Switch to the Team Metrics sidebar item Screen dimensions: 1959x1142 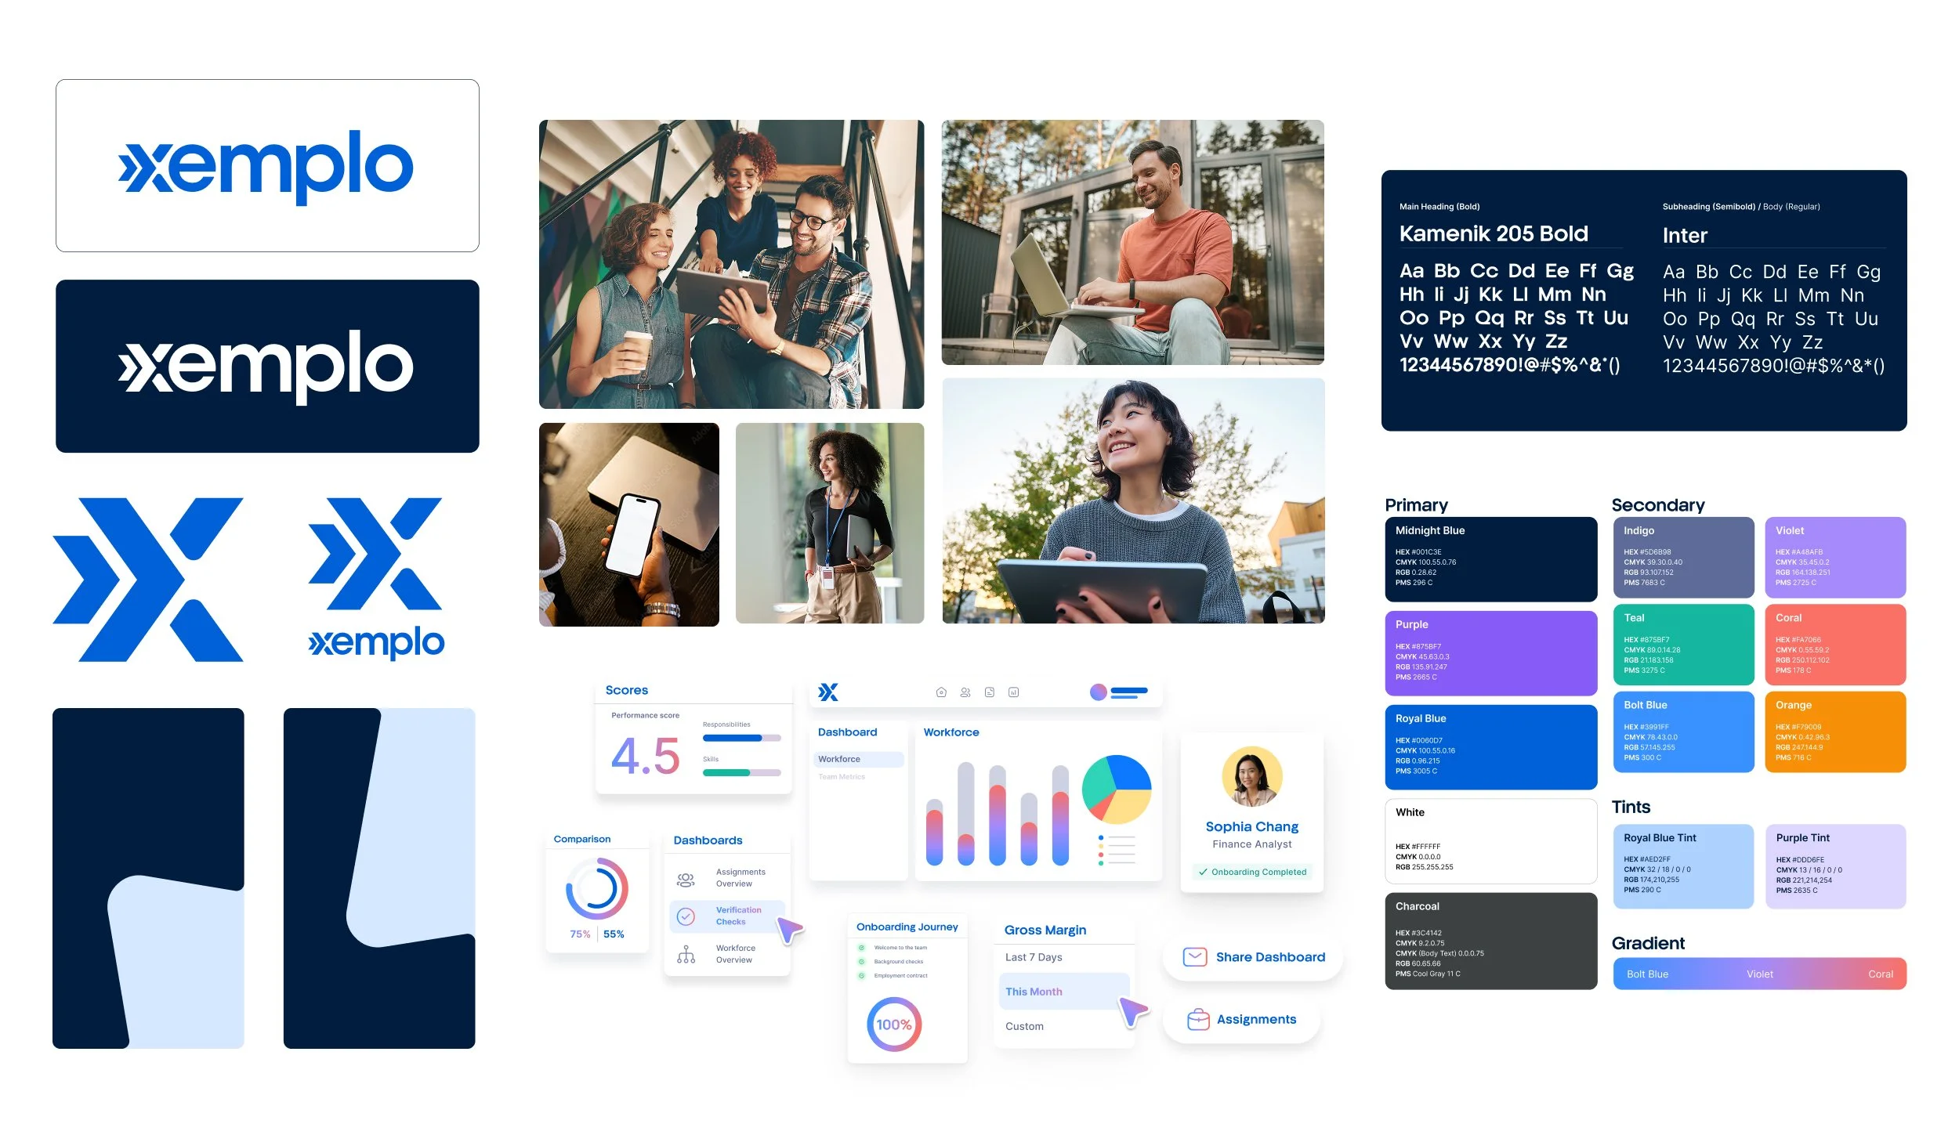[x=842, y=776]
